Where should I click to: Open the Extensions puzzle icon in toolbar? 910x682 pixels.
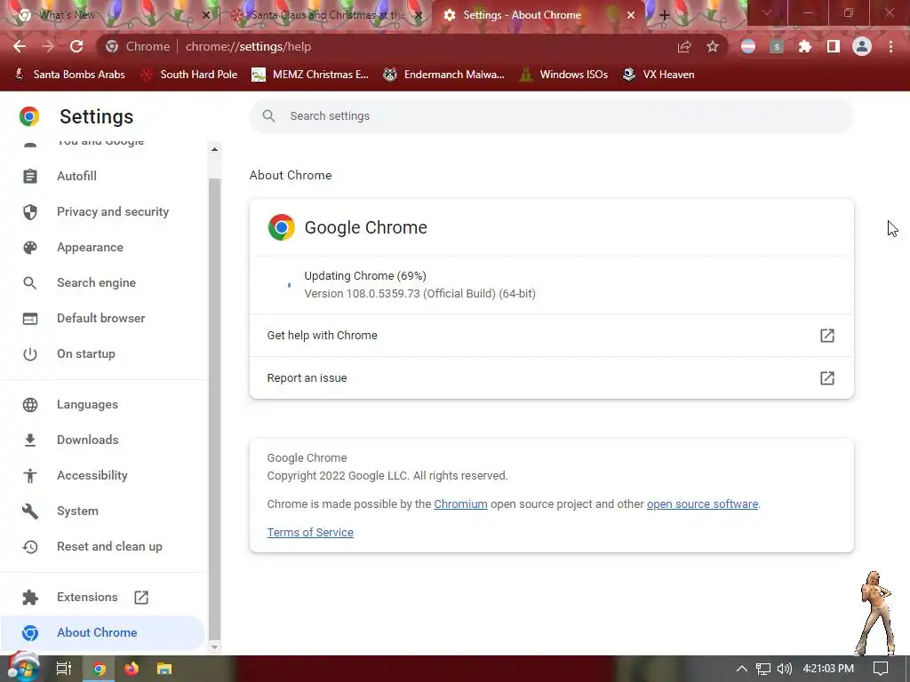(804, 46)
